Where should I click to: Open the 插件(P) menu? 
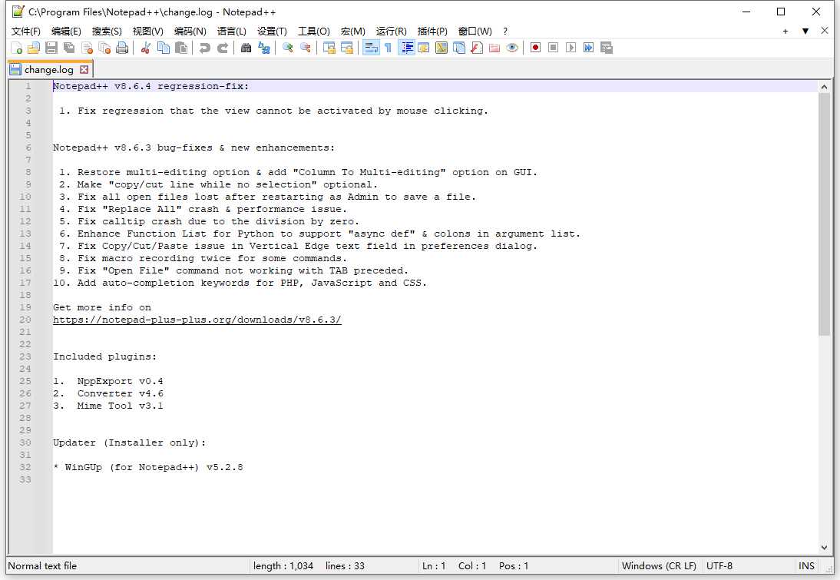tap(432, 31)
